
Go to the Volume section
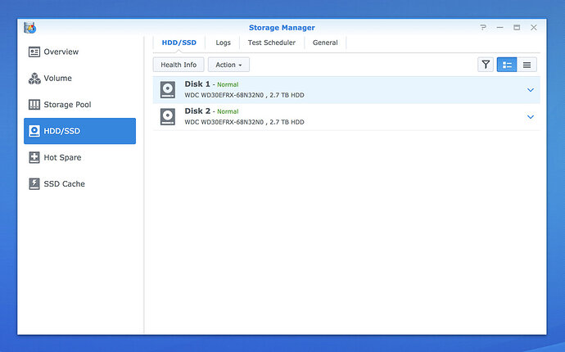pos(79,79)
